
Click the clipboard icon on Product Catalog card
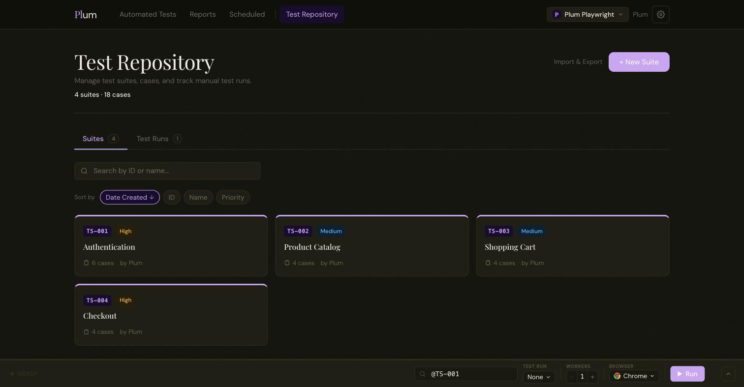click(x=287, y=263)
